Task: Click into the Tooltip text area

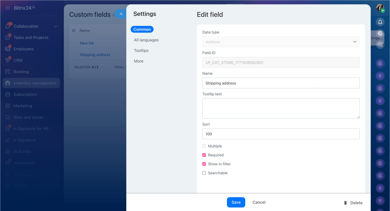Action: pyautogui.click(x=281, y=108)
